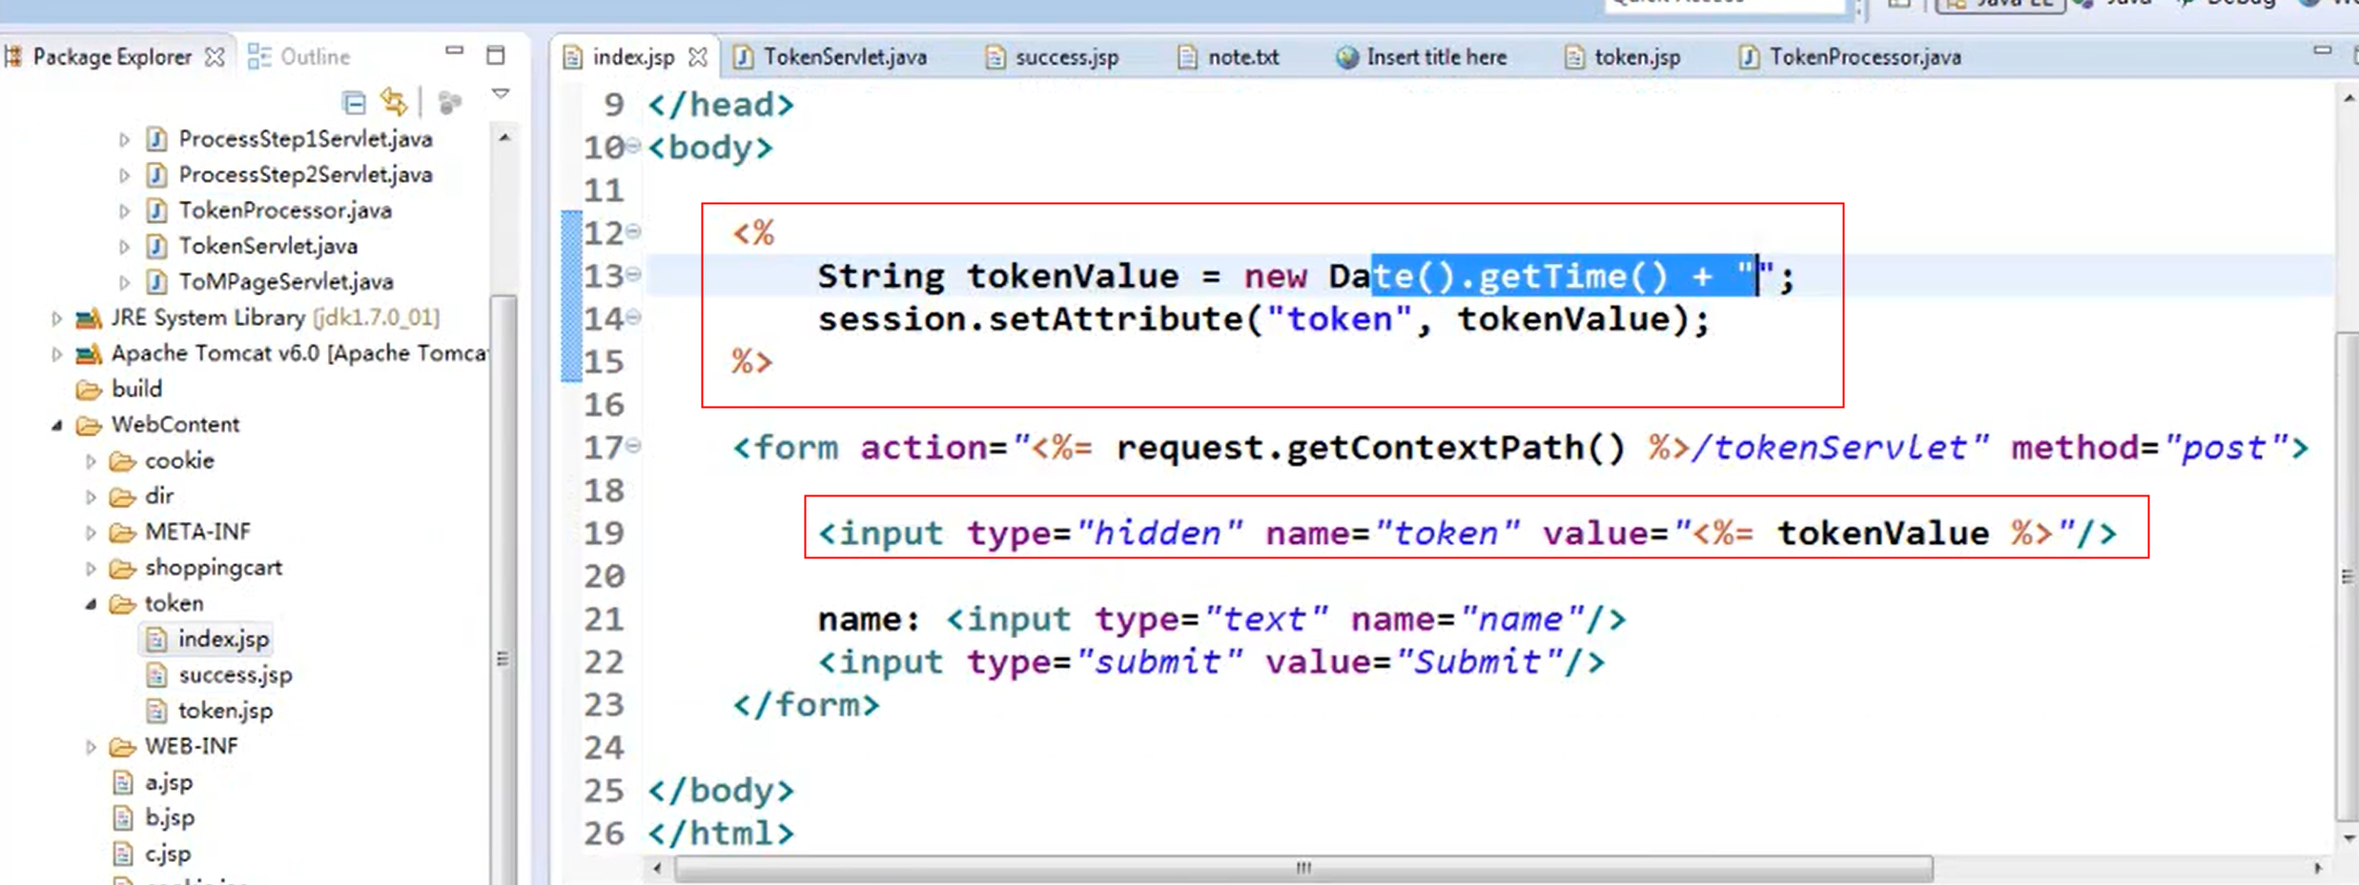This screenshot has height=885, width=2359.
Task: Click focus task toolbar icon
Action: [x=450, y=102]
